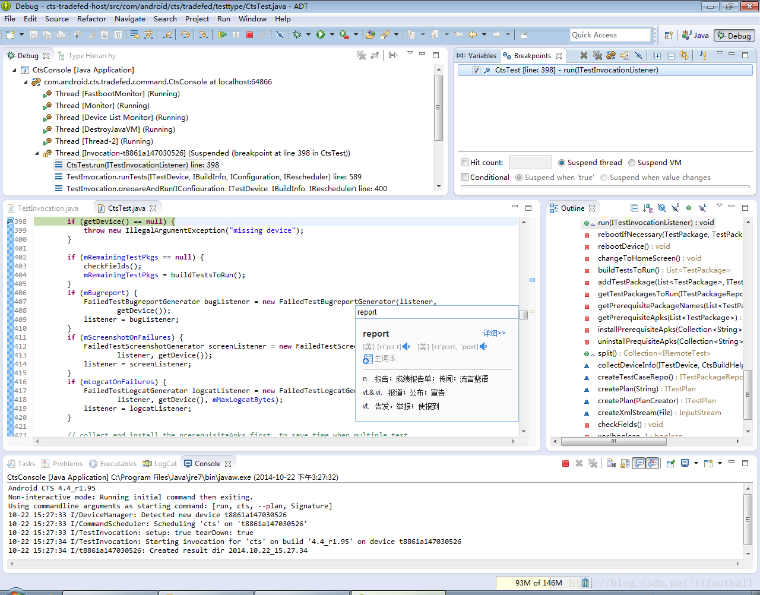Switch to the Java perspective
The image size is (760, 595).
695,35
